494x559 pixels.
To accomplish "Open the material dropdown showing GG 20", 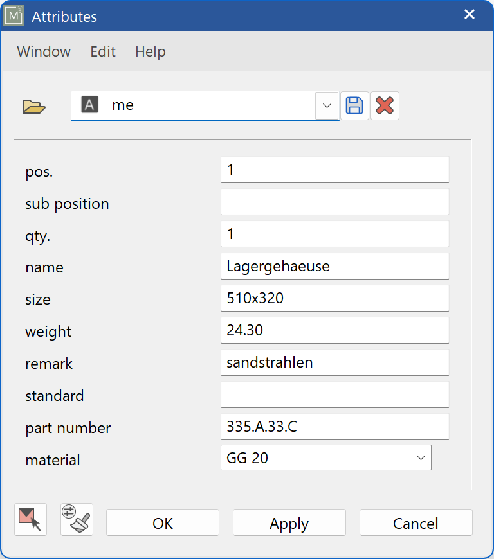I will click(421, 457).
